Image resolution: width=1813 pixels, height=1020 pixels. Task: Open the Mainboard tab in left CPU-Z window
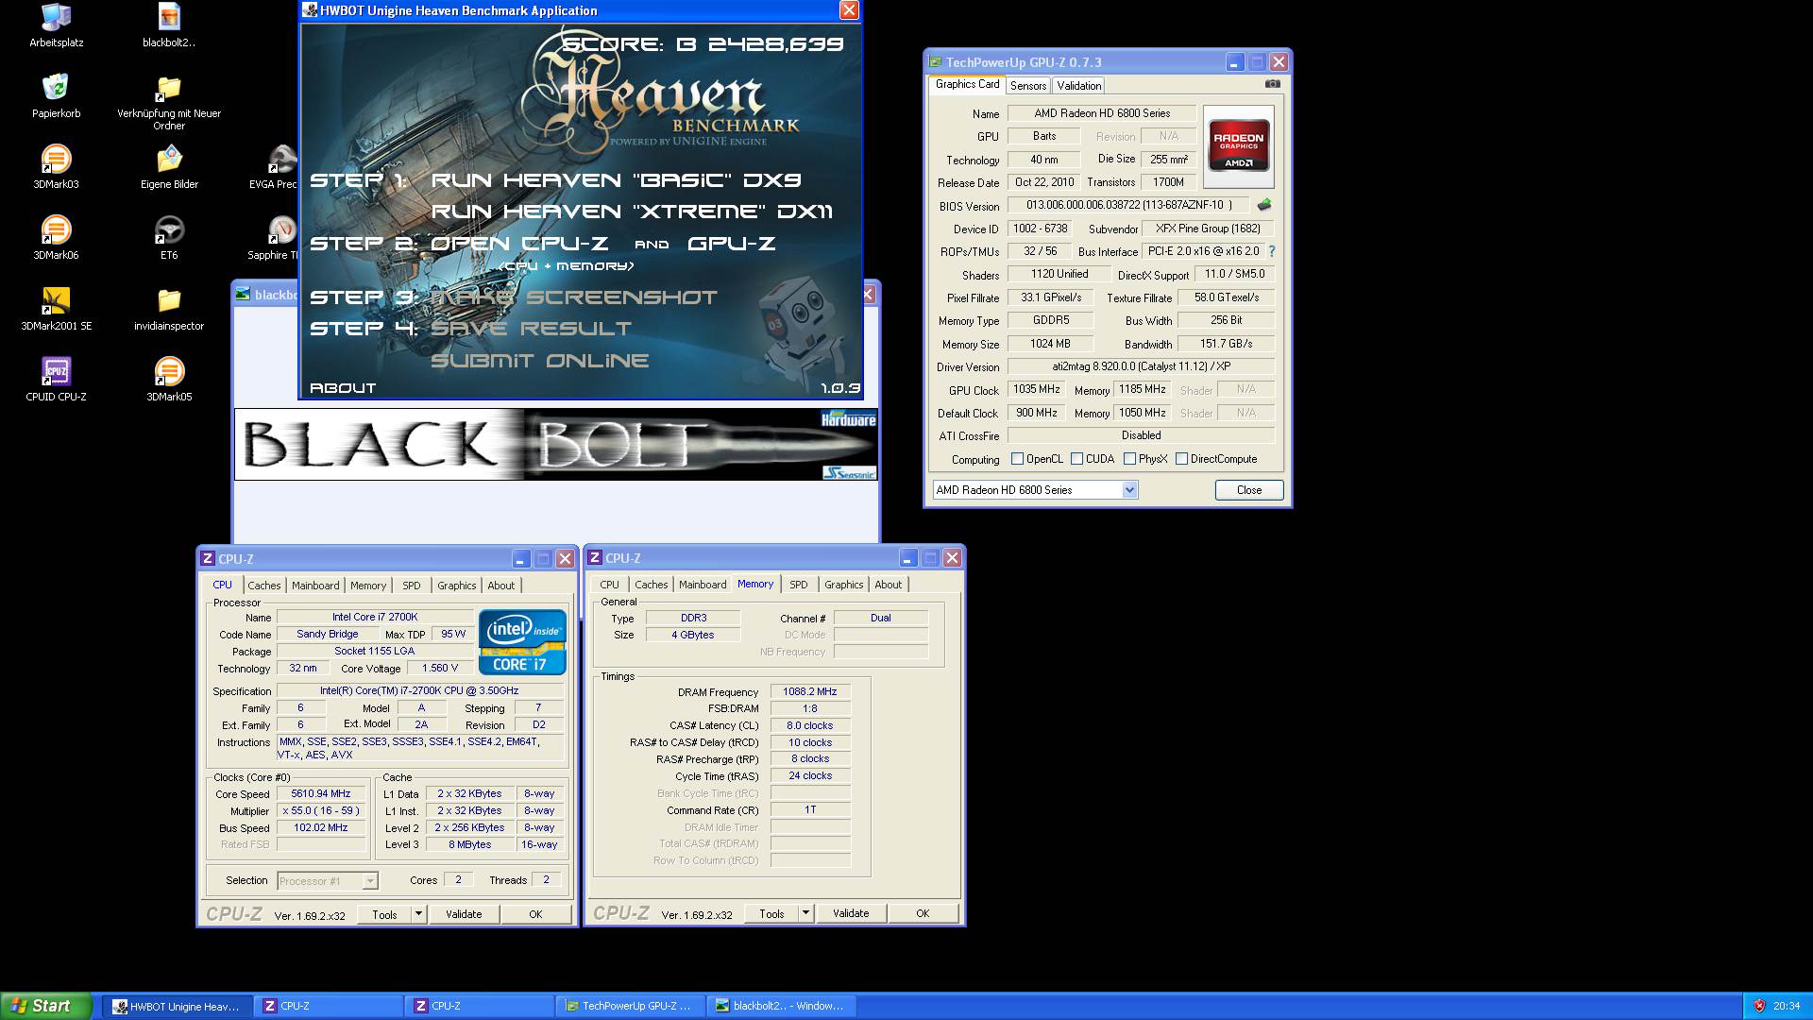(x=315, y=586)
